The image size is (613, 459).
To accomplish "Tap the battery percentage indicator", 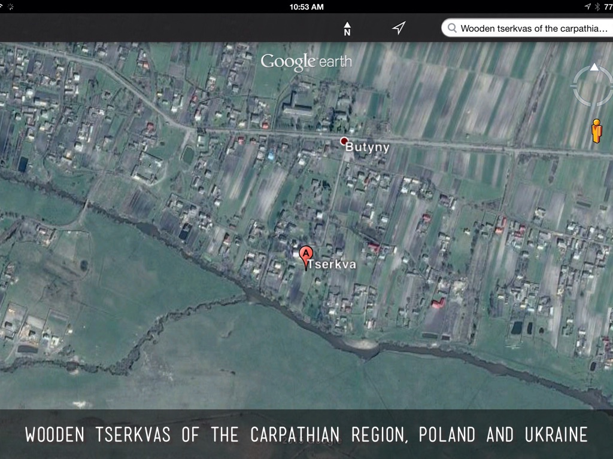I will pos(608,7).
